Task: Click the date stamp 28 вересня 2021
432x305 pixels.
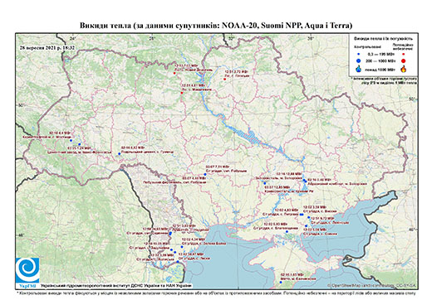Action: pyautogui.click(x=47, y=47)
